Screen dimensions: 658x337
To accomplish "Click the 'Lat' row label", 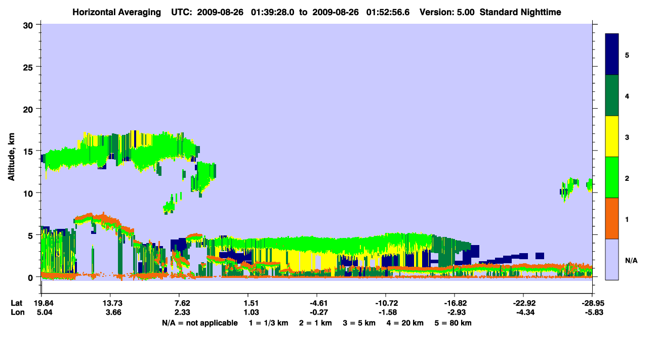I will coord(17,303).
